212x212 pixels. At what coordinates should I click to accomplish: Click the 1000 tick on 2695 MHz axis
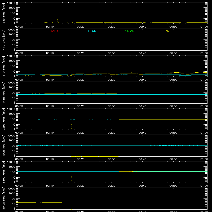coord(12,114)
